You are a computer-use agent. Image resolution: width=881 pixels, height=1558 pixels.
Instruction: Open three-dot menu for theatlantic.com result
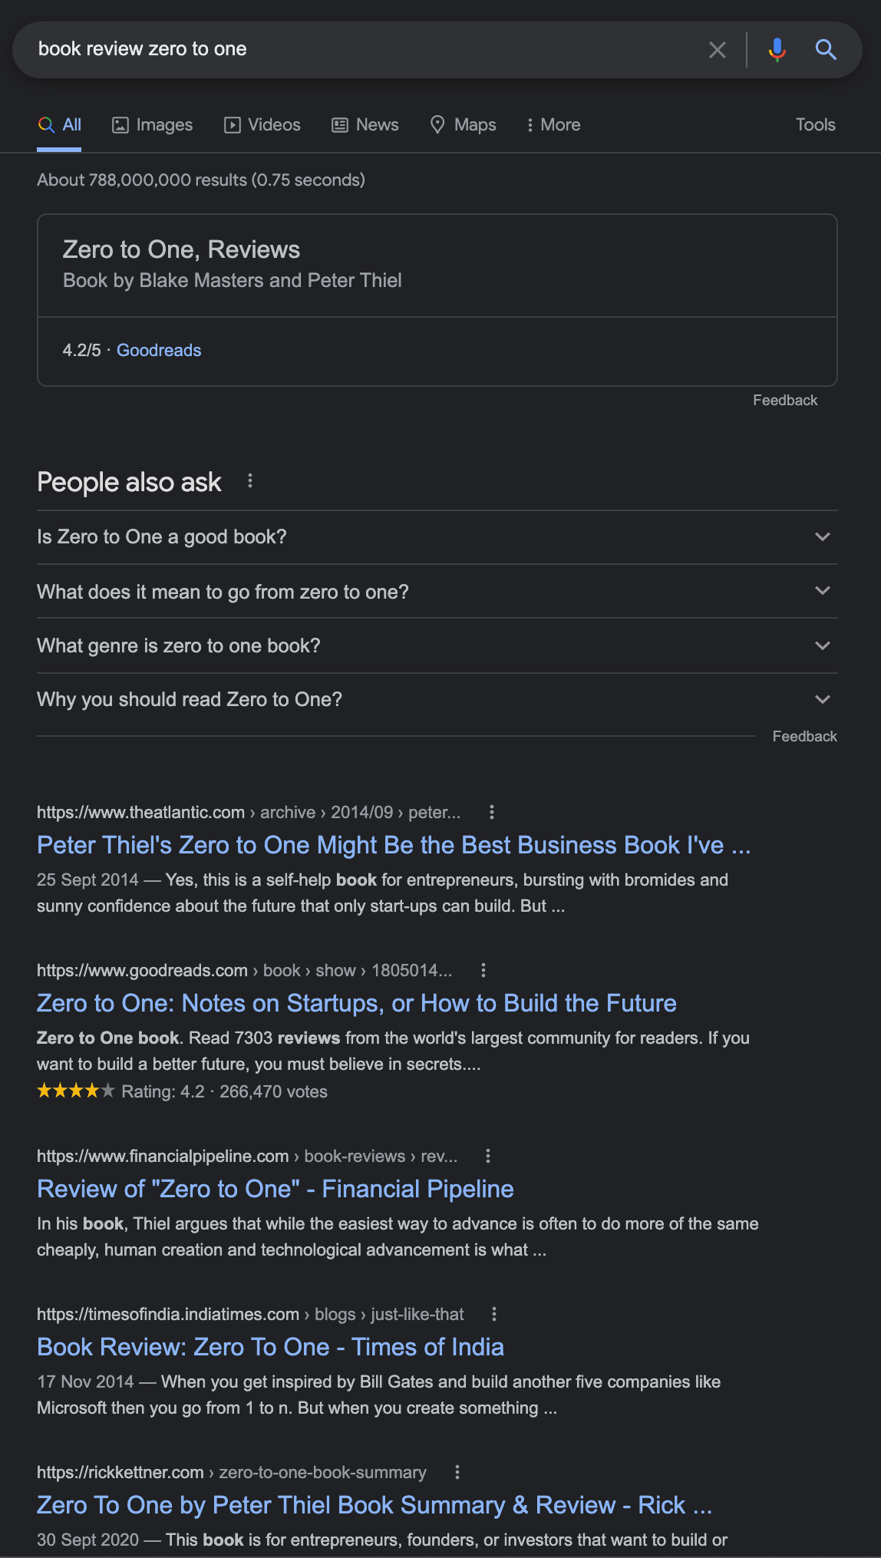tap(492, 812)
